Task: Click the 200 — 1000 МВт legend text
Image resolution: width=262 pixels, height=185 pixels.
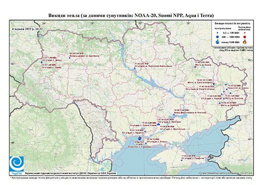Action: click(x=231, y=37)
